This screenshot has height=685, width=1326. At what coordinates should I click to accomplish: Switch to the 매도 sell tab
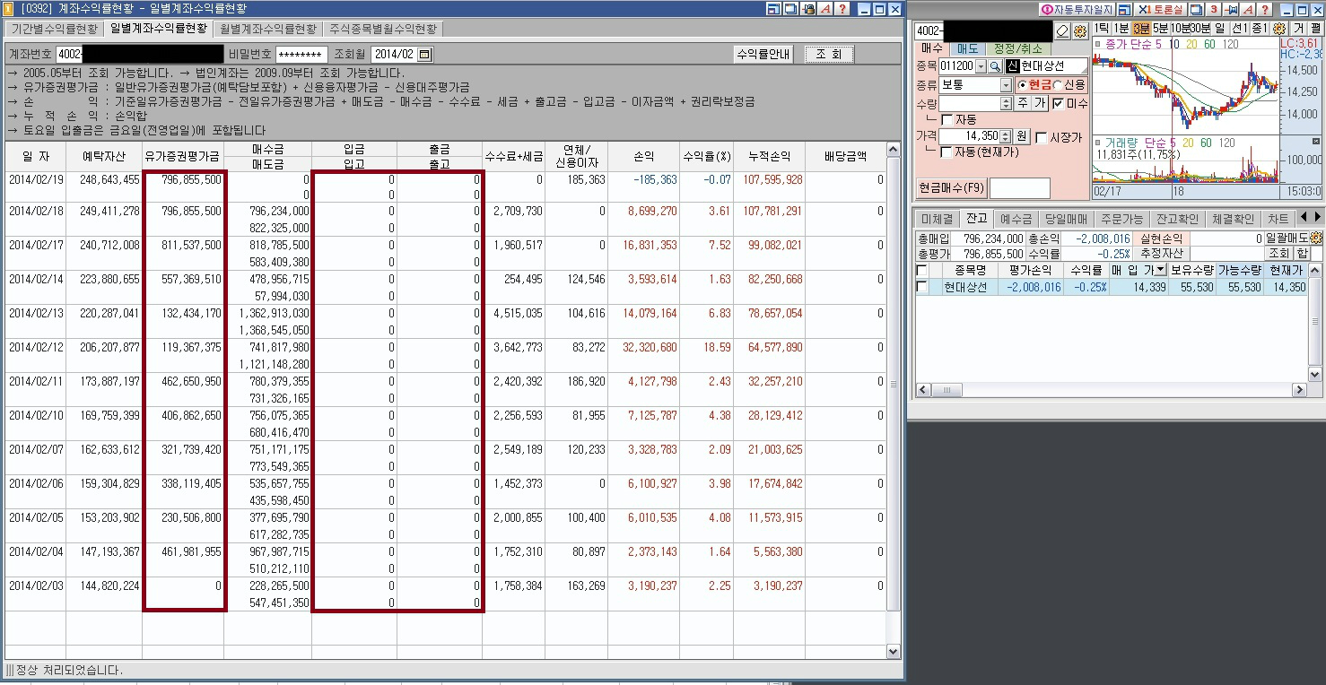[967, 48]
